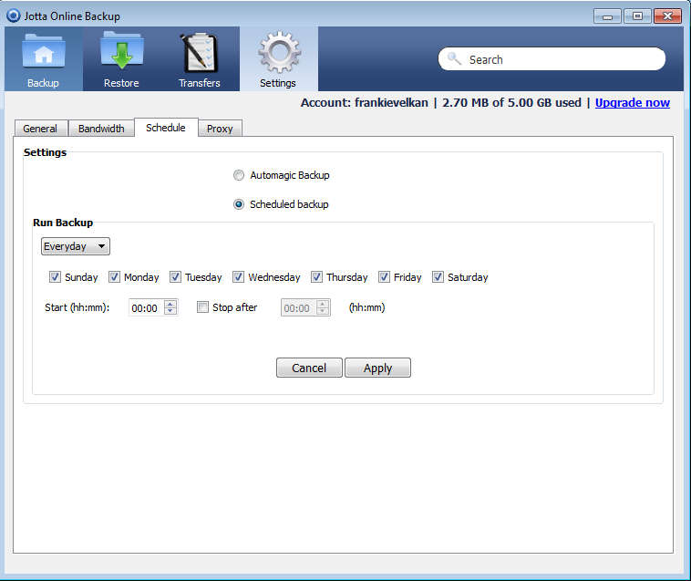Uncheck the Thursday checkbox
691x581 pixels.
316,277
